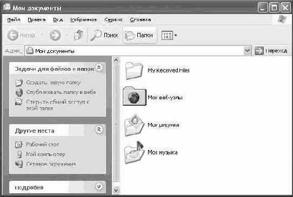Go to Мой компьютер link
The height and width of the screenshot is (197, 293).
click(45, 154)
